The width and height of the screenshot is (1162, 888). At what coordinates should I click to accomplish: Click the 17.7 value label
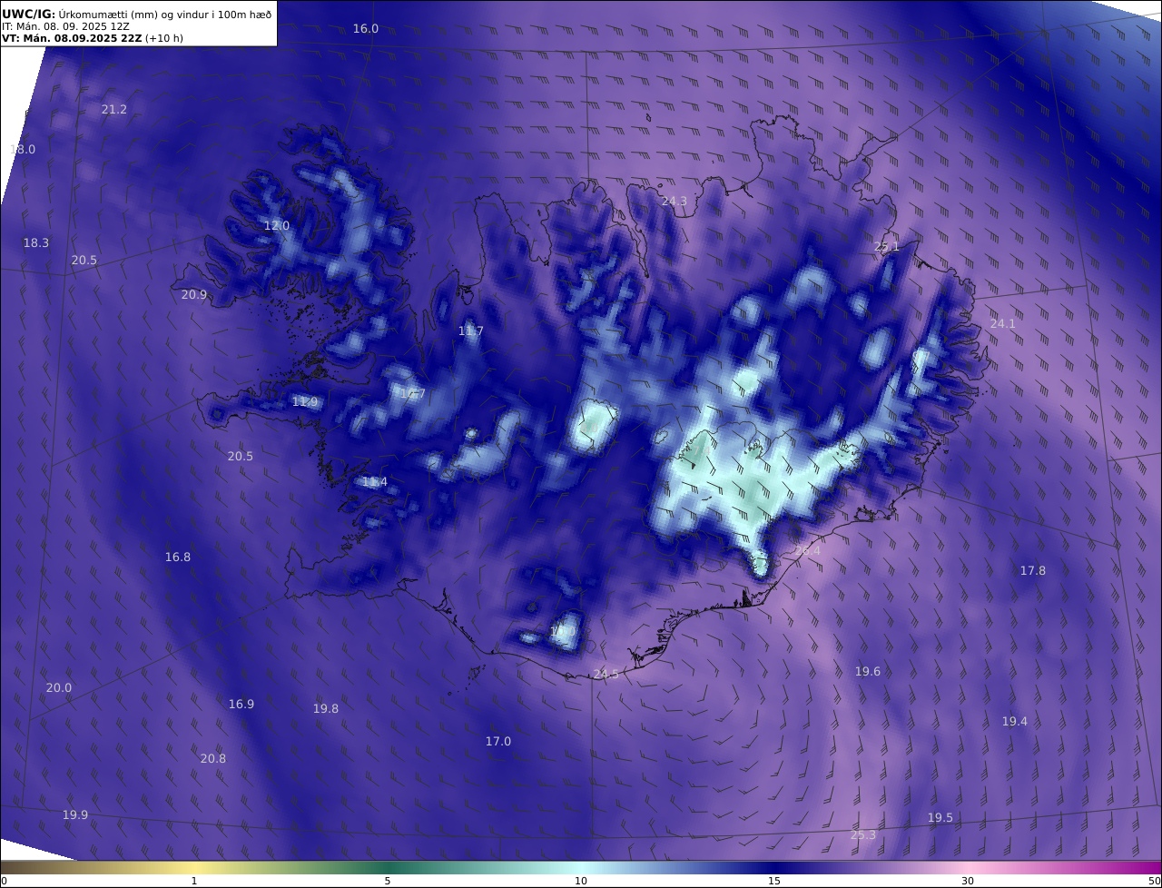coord(413,394)
